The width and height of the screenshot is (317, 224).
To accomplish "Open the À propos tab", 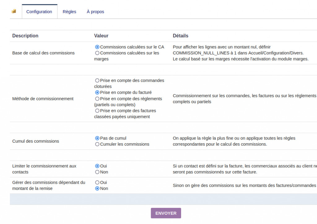I will pos(95,12).
